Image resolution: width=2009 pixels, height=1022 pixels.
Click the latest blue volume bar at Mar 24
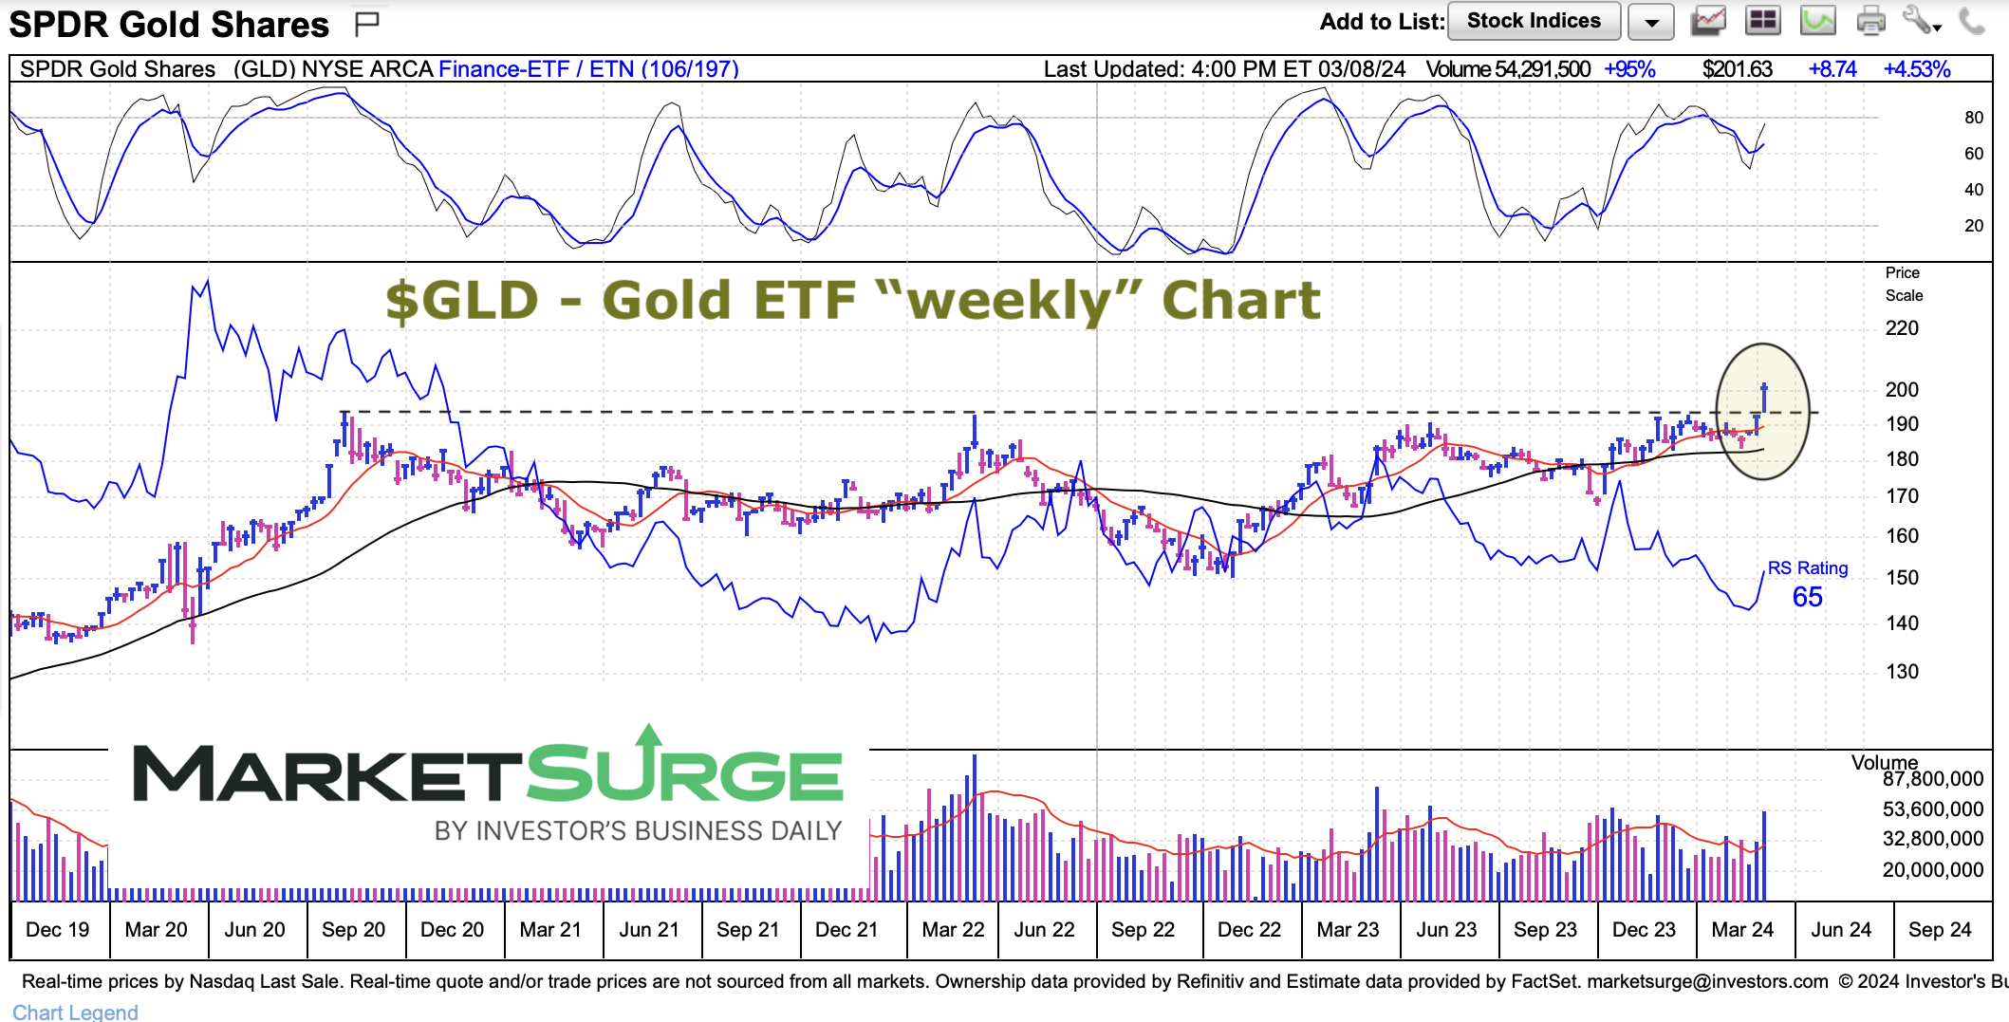pos(1764,856)
